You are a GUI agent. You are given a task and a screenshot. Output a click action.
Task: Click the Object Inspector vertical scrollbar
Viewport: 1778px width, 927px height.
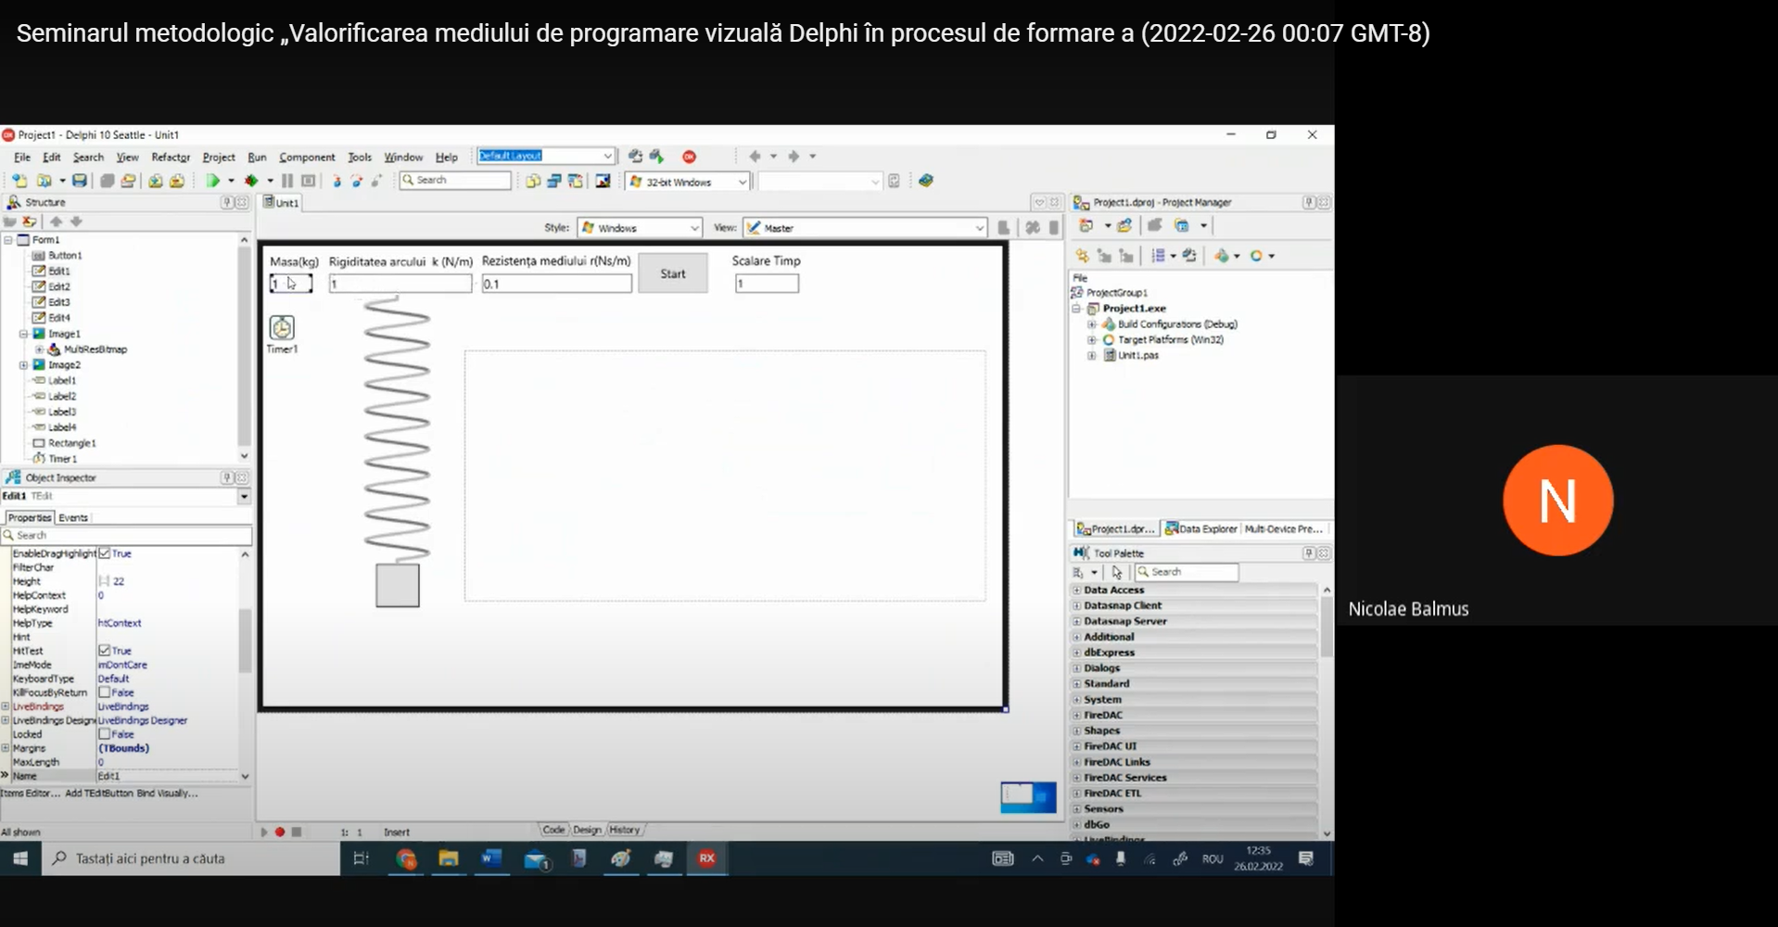pyautogui.click(x=245, y=640)
